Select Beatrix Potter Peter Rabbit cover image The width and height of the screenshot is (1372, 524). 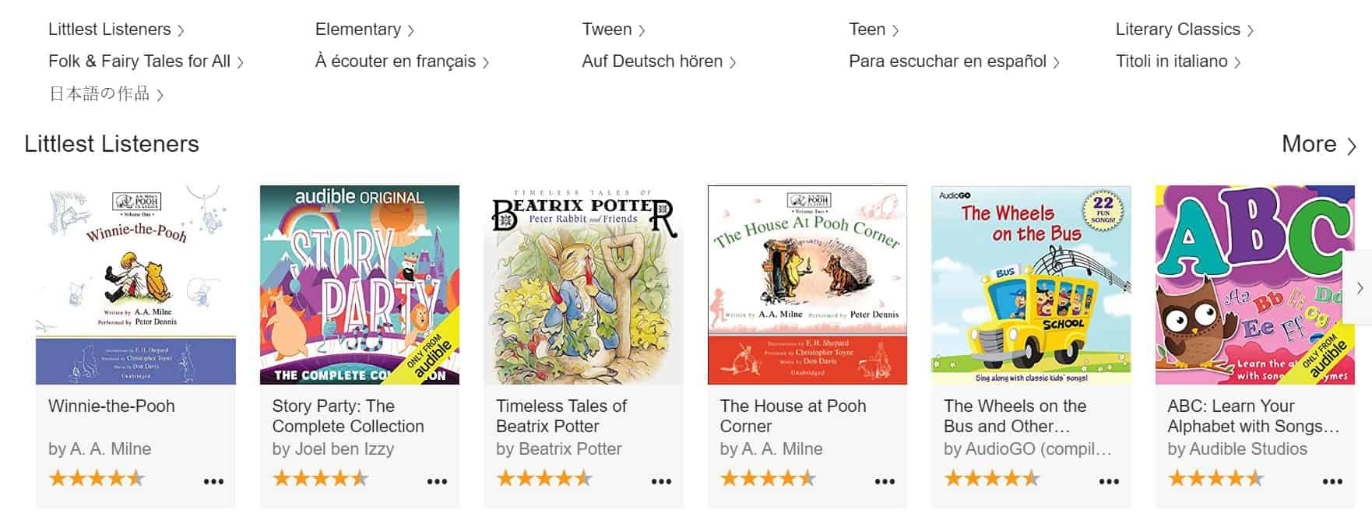coord(583,285)
